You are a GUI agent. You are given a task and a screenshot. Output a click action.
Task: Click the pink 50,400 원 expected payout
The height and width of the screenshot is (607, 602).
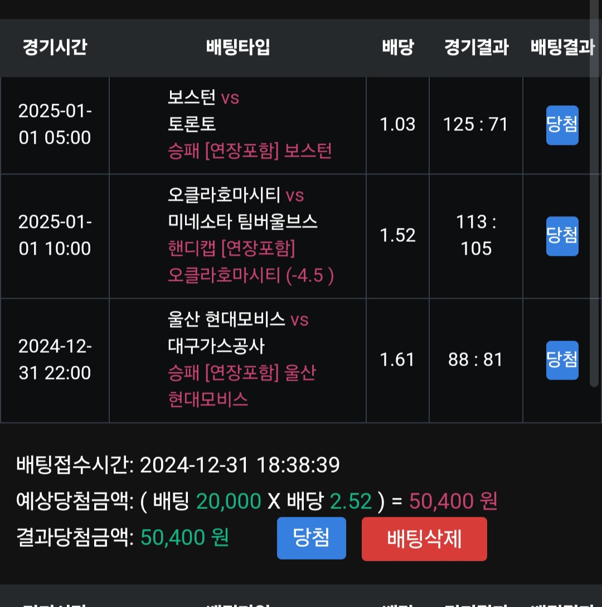click(453, 502)
